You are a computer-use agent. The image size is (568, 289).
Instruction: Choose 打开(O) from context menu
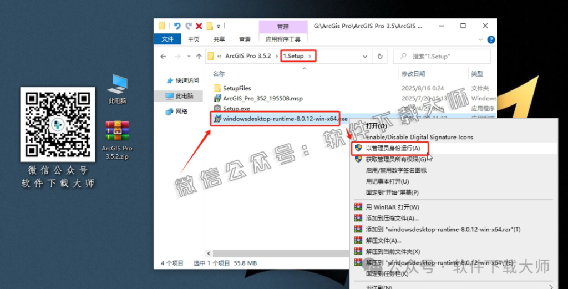[x=377, y=126]
